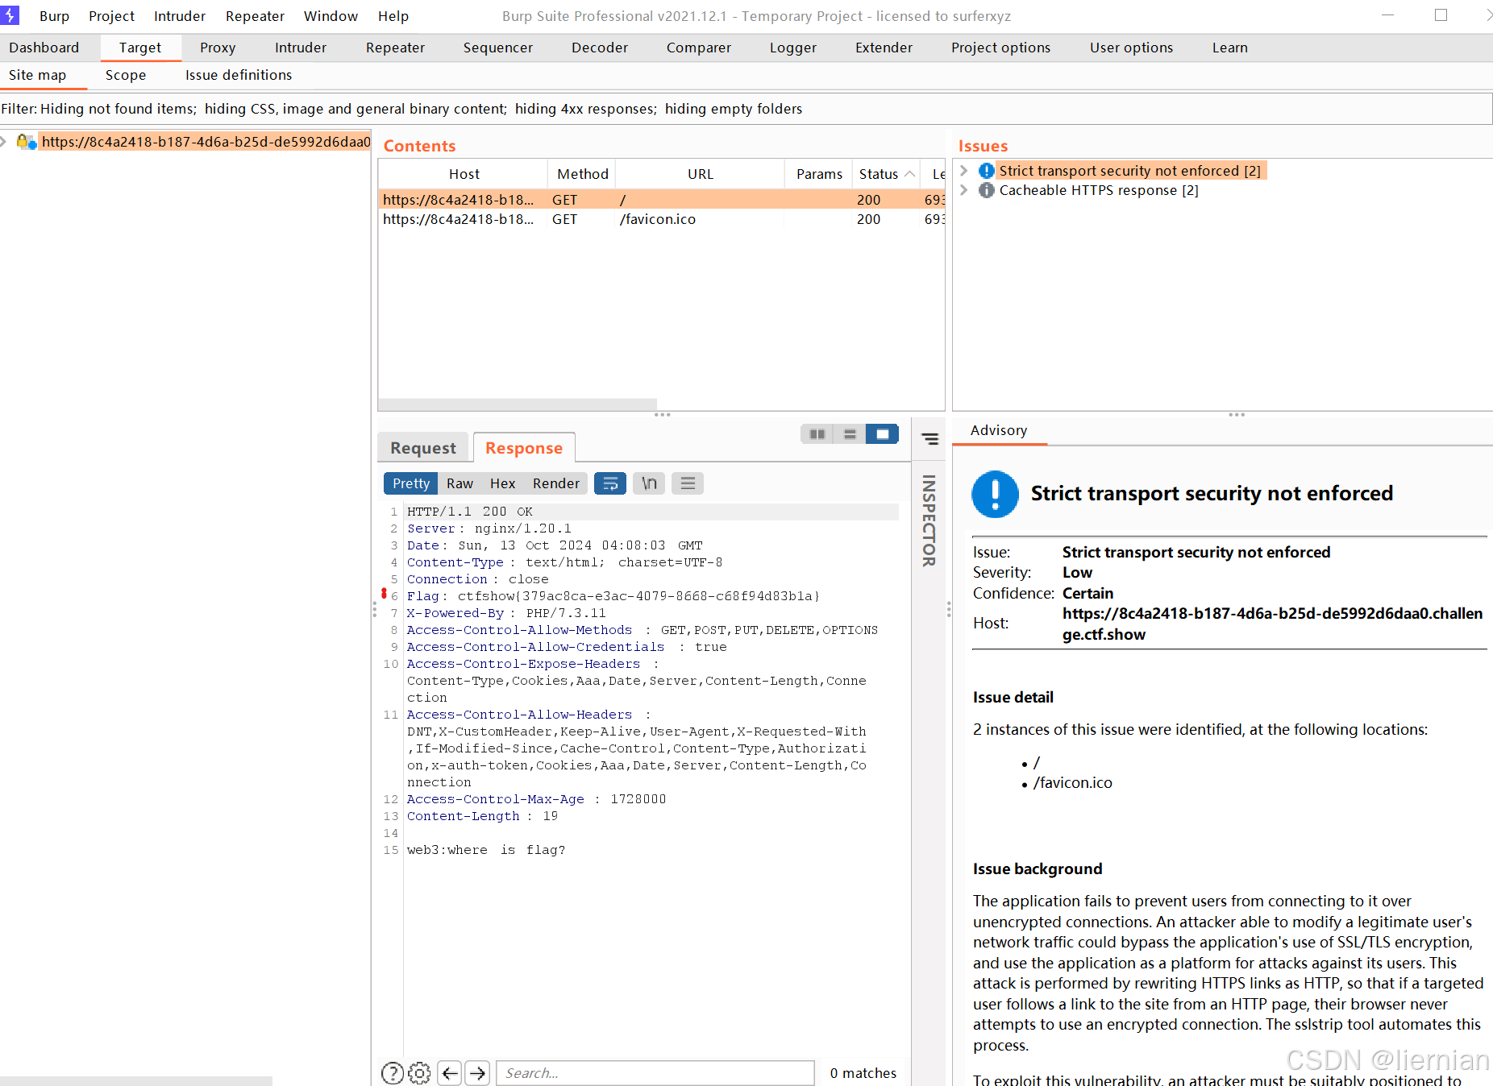1493x1086 pixels.
Task: Switch to the Dashboard tab
Action: click(44, 48)
